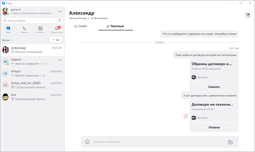Switch to the Скайп tab
Screen dimensions: 255x152
pos(81,26)
